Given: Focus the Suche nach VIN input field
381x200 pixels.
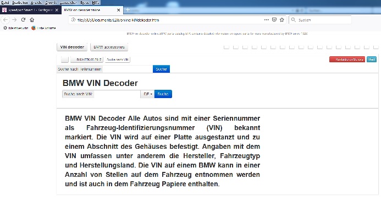Looking at the screenshot, I should [x=101, y=94].
